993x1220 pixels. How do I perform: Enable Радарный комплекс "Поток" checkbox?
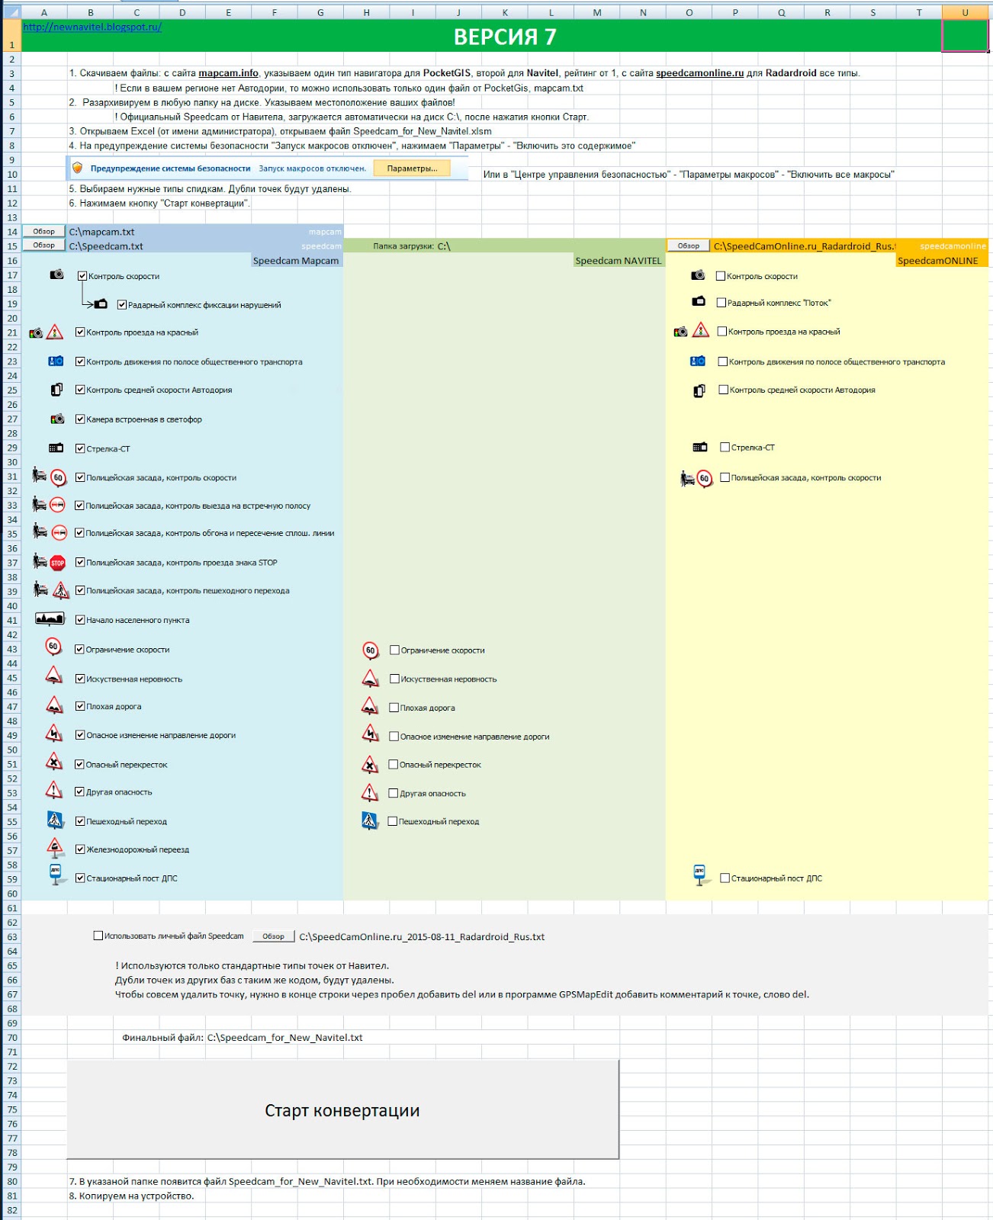[x=721, y=303]
